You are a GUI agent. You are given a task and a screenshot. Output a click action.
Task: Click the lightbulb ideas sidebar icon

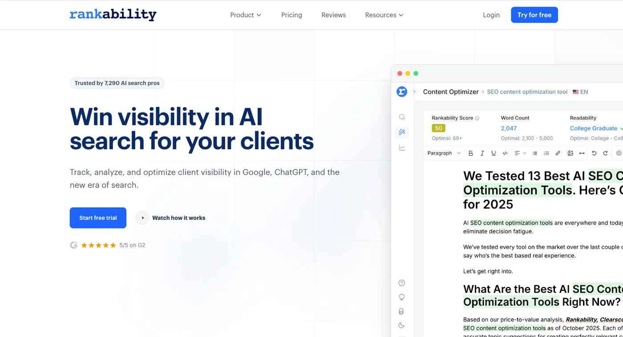point(401,297)
